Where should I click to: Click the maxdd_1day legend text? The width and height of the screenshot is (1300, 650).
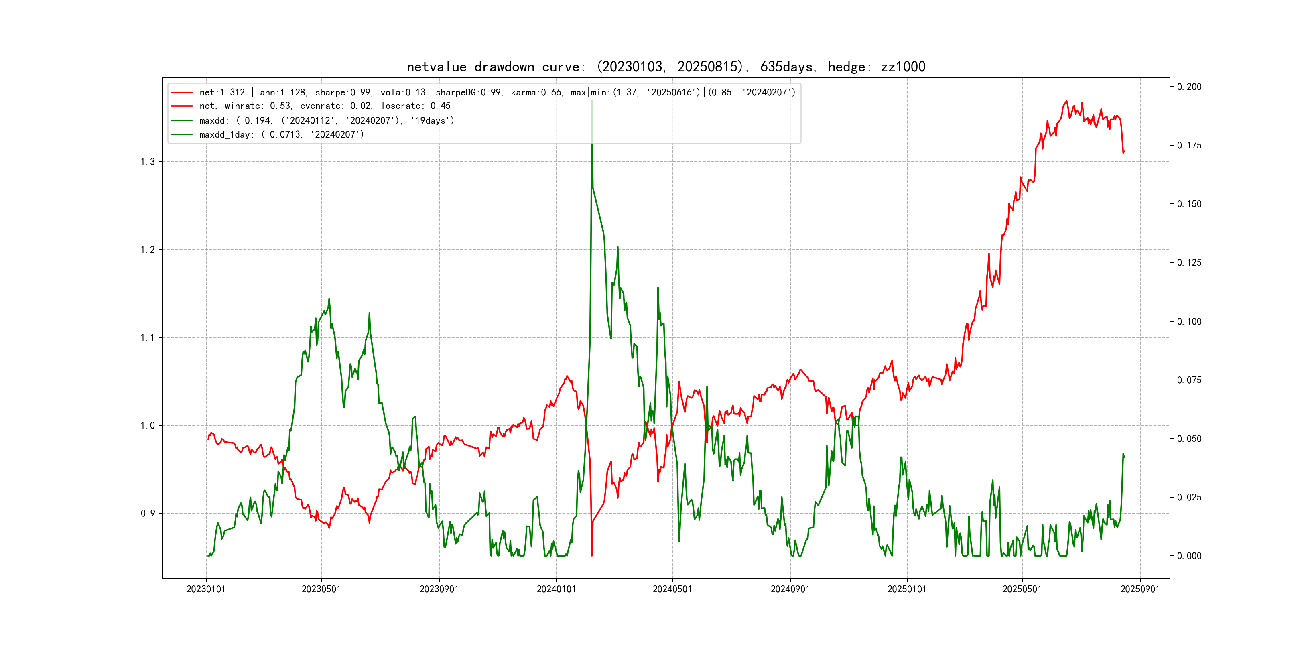pos(281,135)
